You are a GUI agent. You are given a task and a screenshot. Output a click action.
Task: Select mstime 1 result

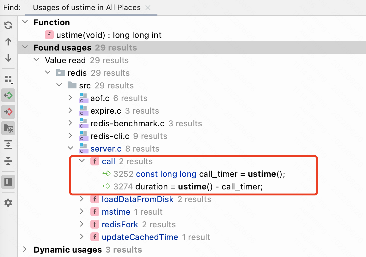132,212
